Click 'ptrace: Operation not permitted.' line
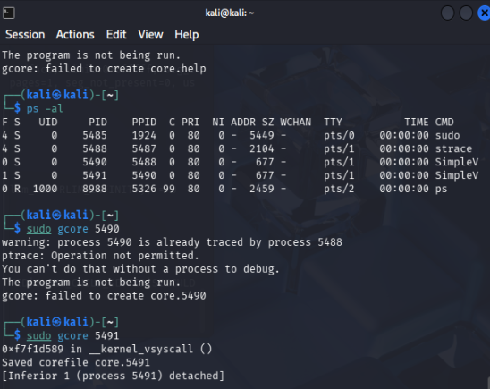This screenshot has width=490, height=389. (100, 256)
